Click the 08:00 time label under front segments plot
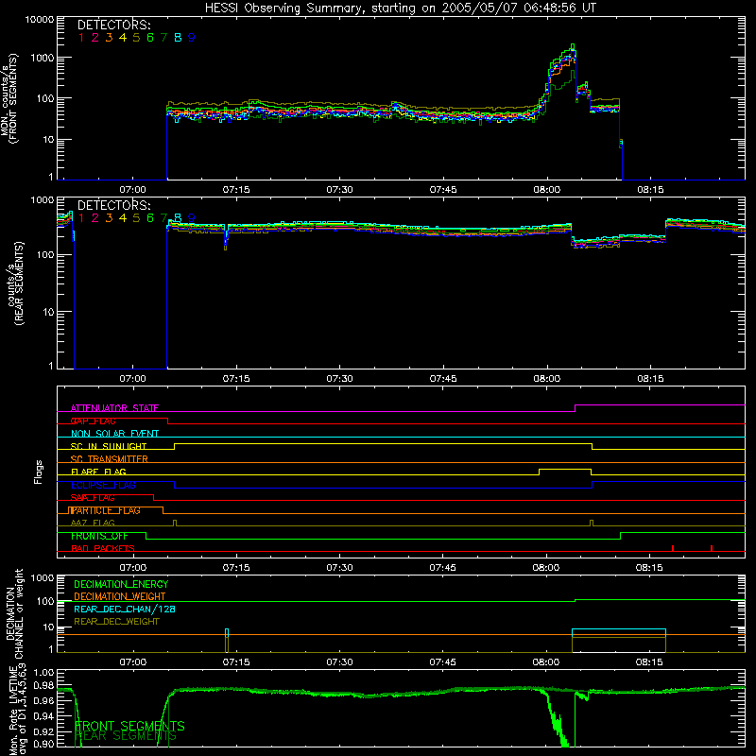 pyautogui.click(x=547, y=190)
